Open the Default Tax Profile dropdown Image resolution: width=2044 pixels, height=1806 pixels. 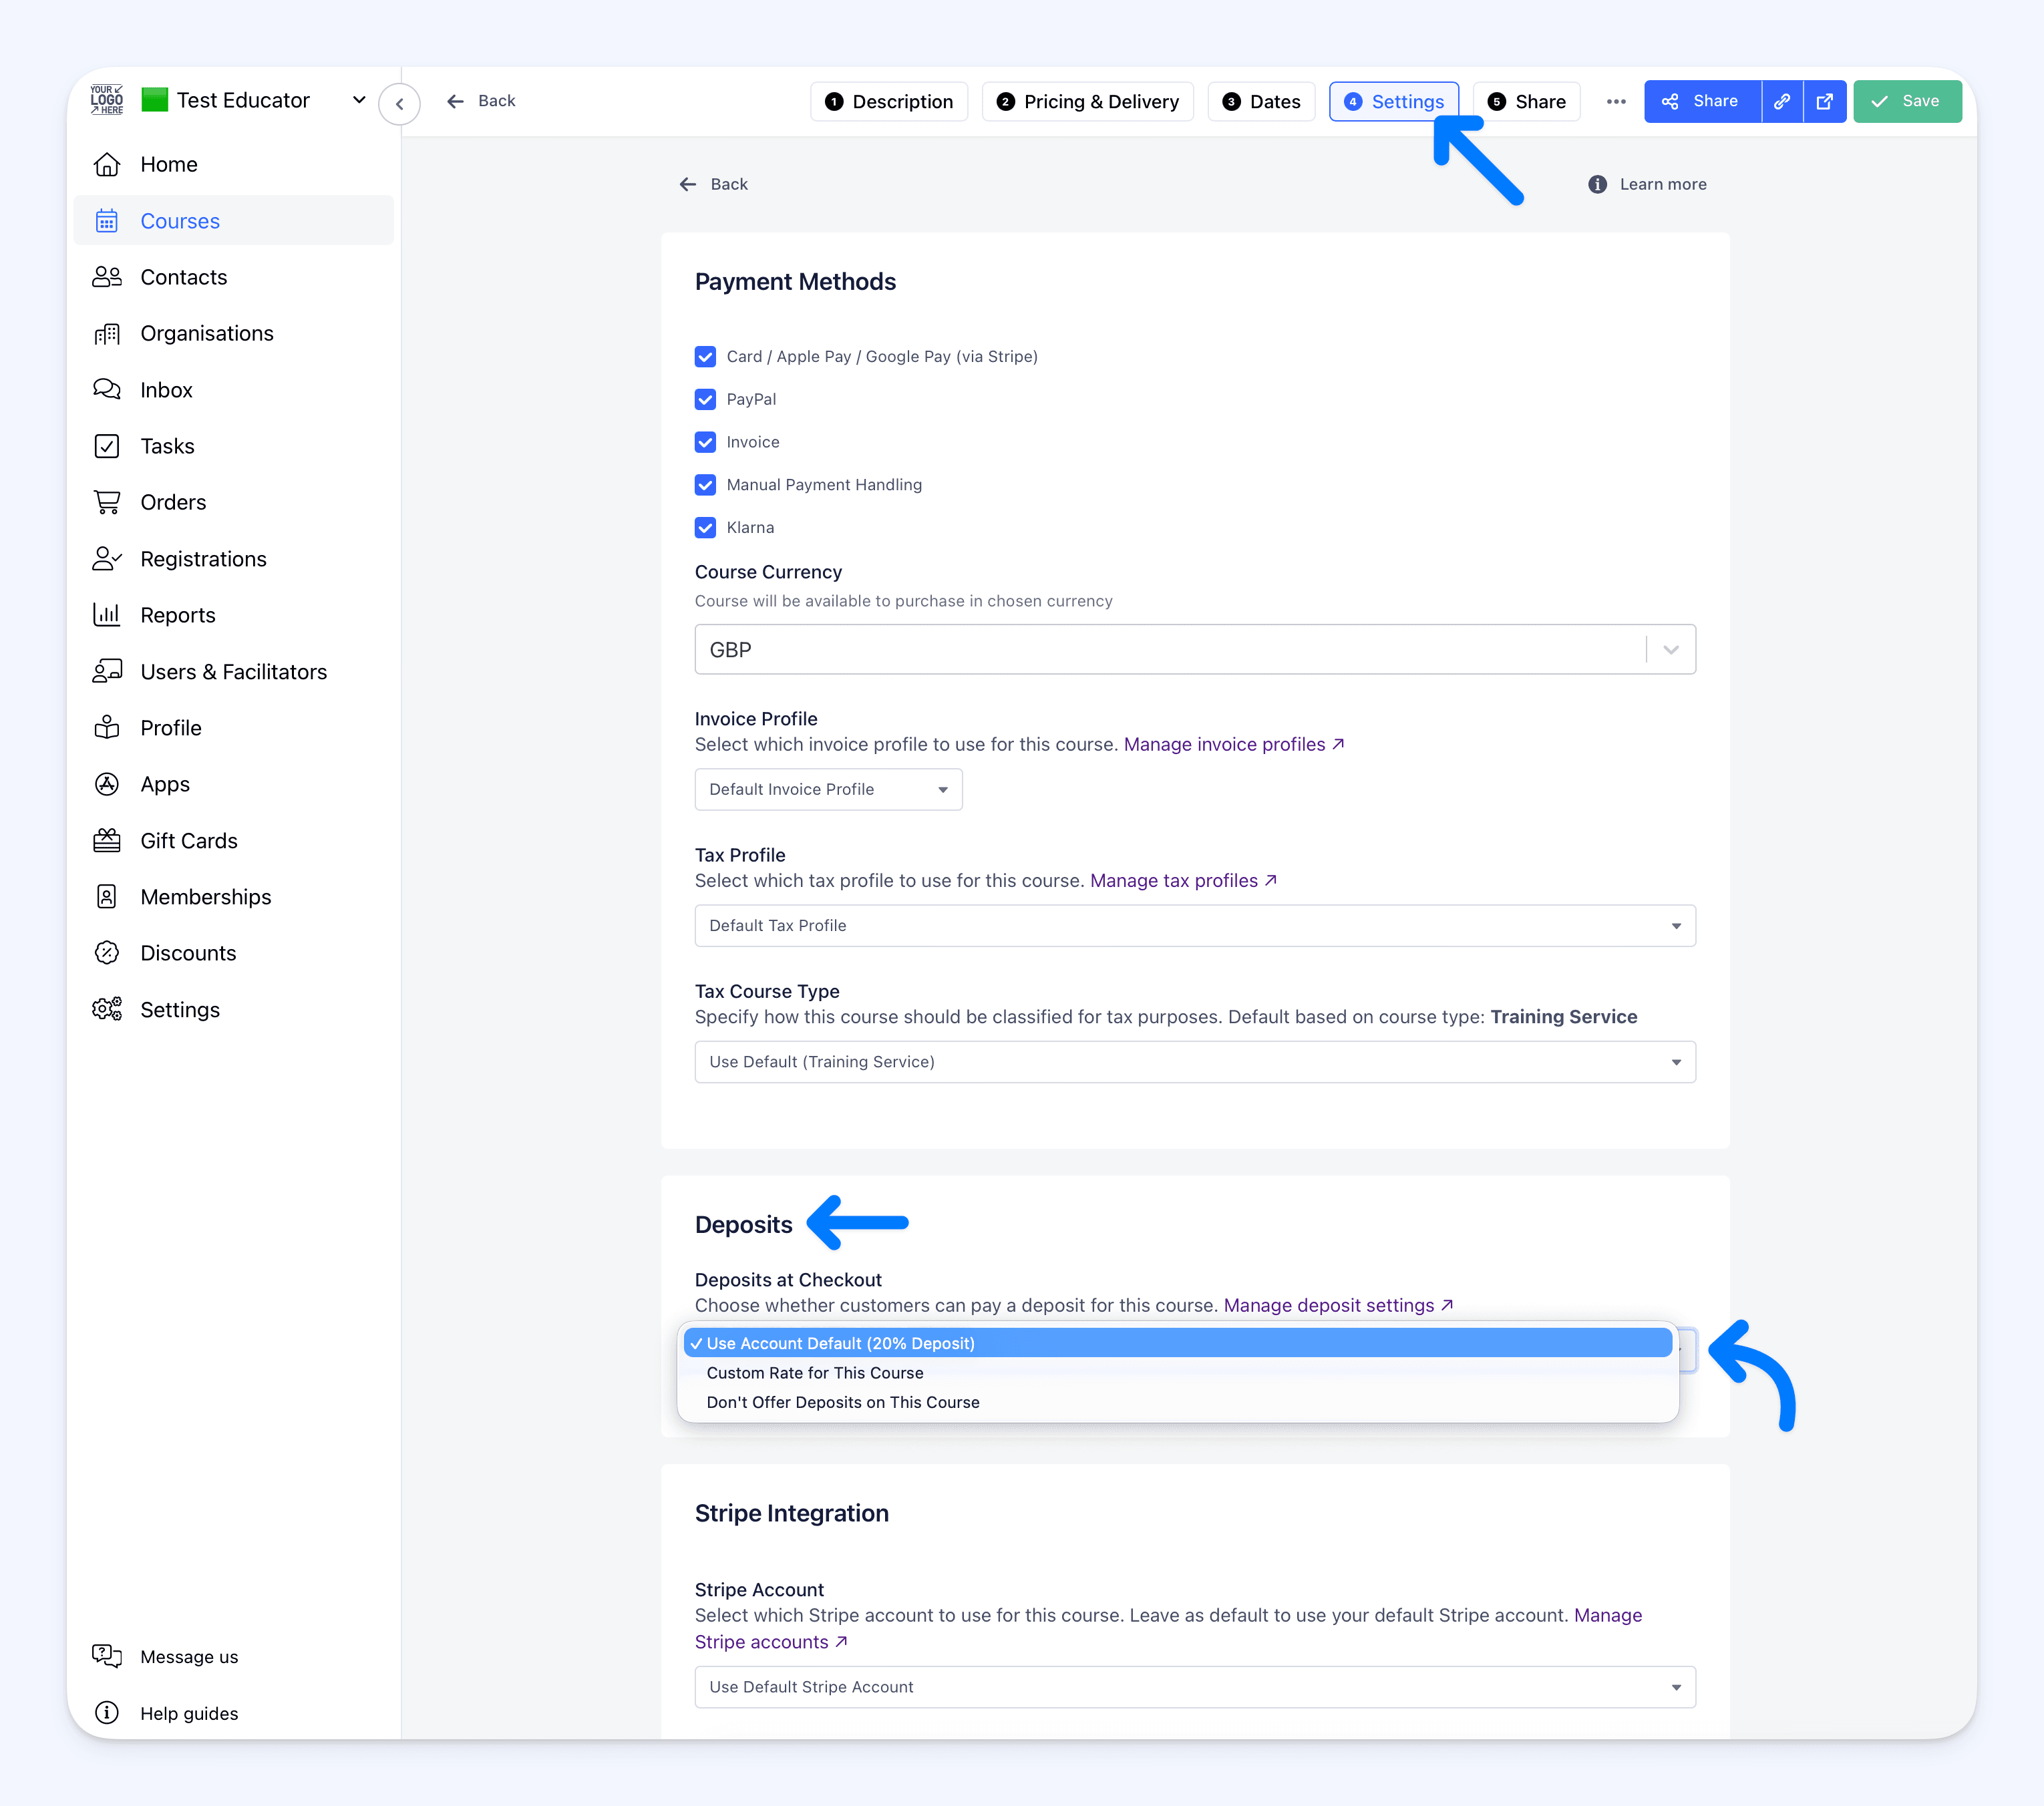click(1195, 926)
